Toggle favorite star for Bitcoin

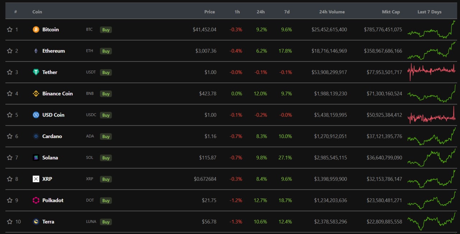point(10,29)
